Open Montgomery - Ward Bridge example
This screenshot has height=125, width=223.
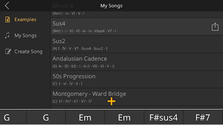click(x=137, y=97)
